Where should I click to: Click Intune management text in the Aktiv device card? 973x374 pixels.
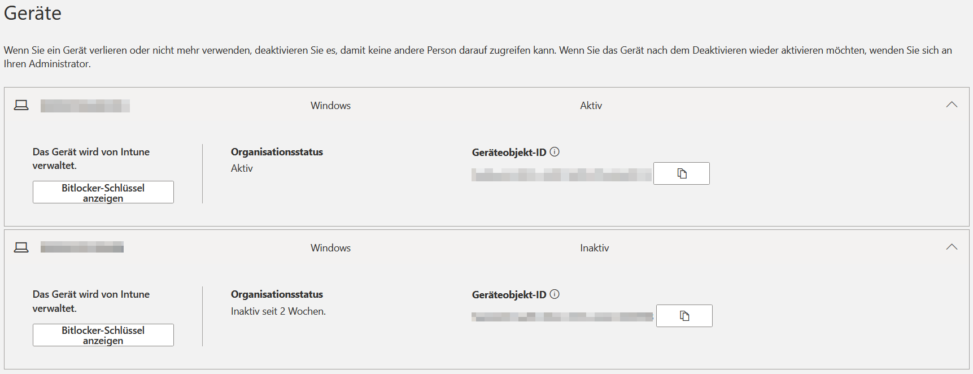click(91, 159)
